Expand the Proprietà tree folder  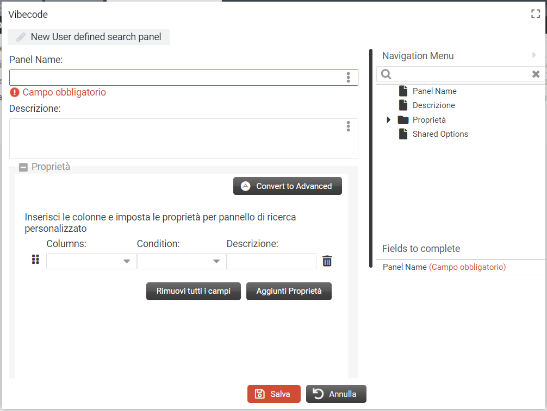click(388, 120)
